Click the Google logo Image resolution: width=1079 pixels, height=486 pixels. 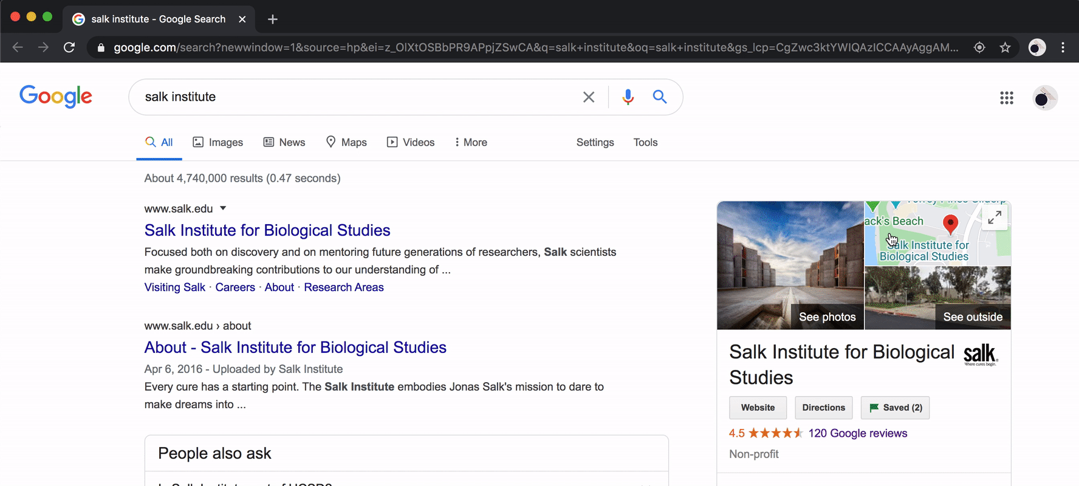(x=56, y=97)
